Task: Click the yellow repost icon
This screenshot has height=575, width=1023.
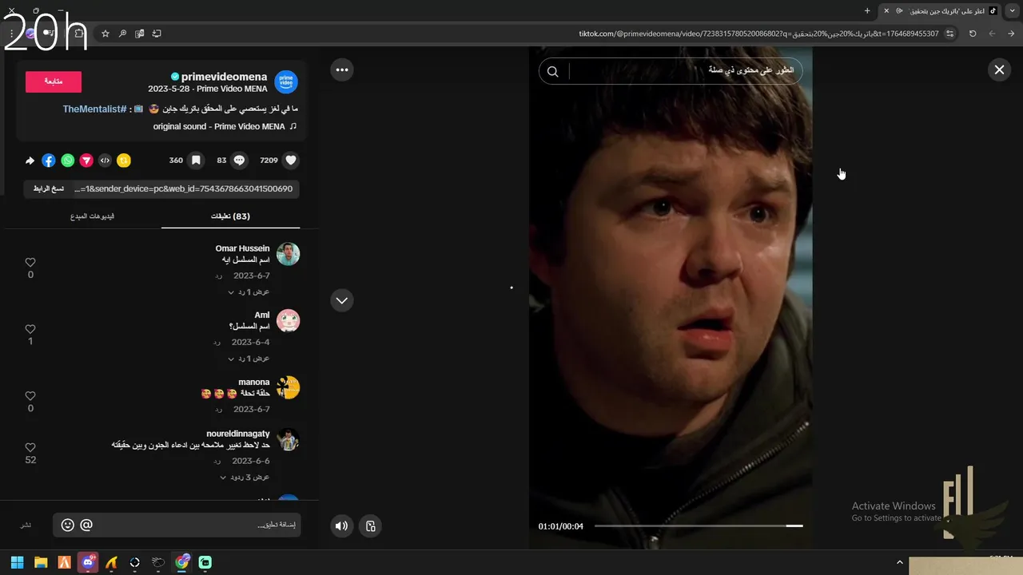Action: click(124, 161)
